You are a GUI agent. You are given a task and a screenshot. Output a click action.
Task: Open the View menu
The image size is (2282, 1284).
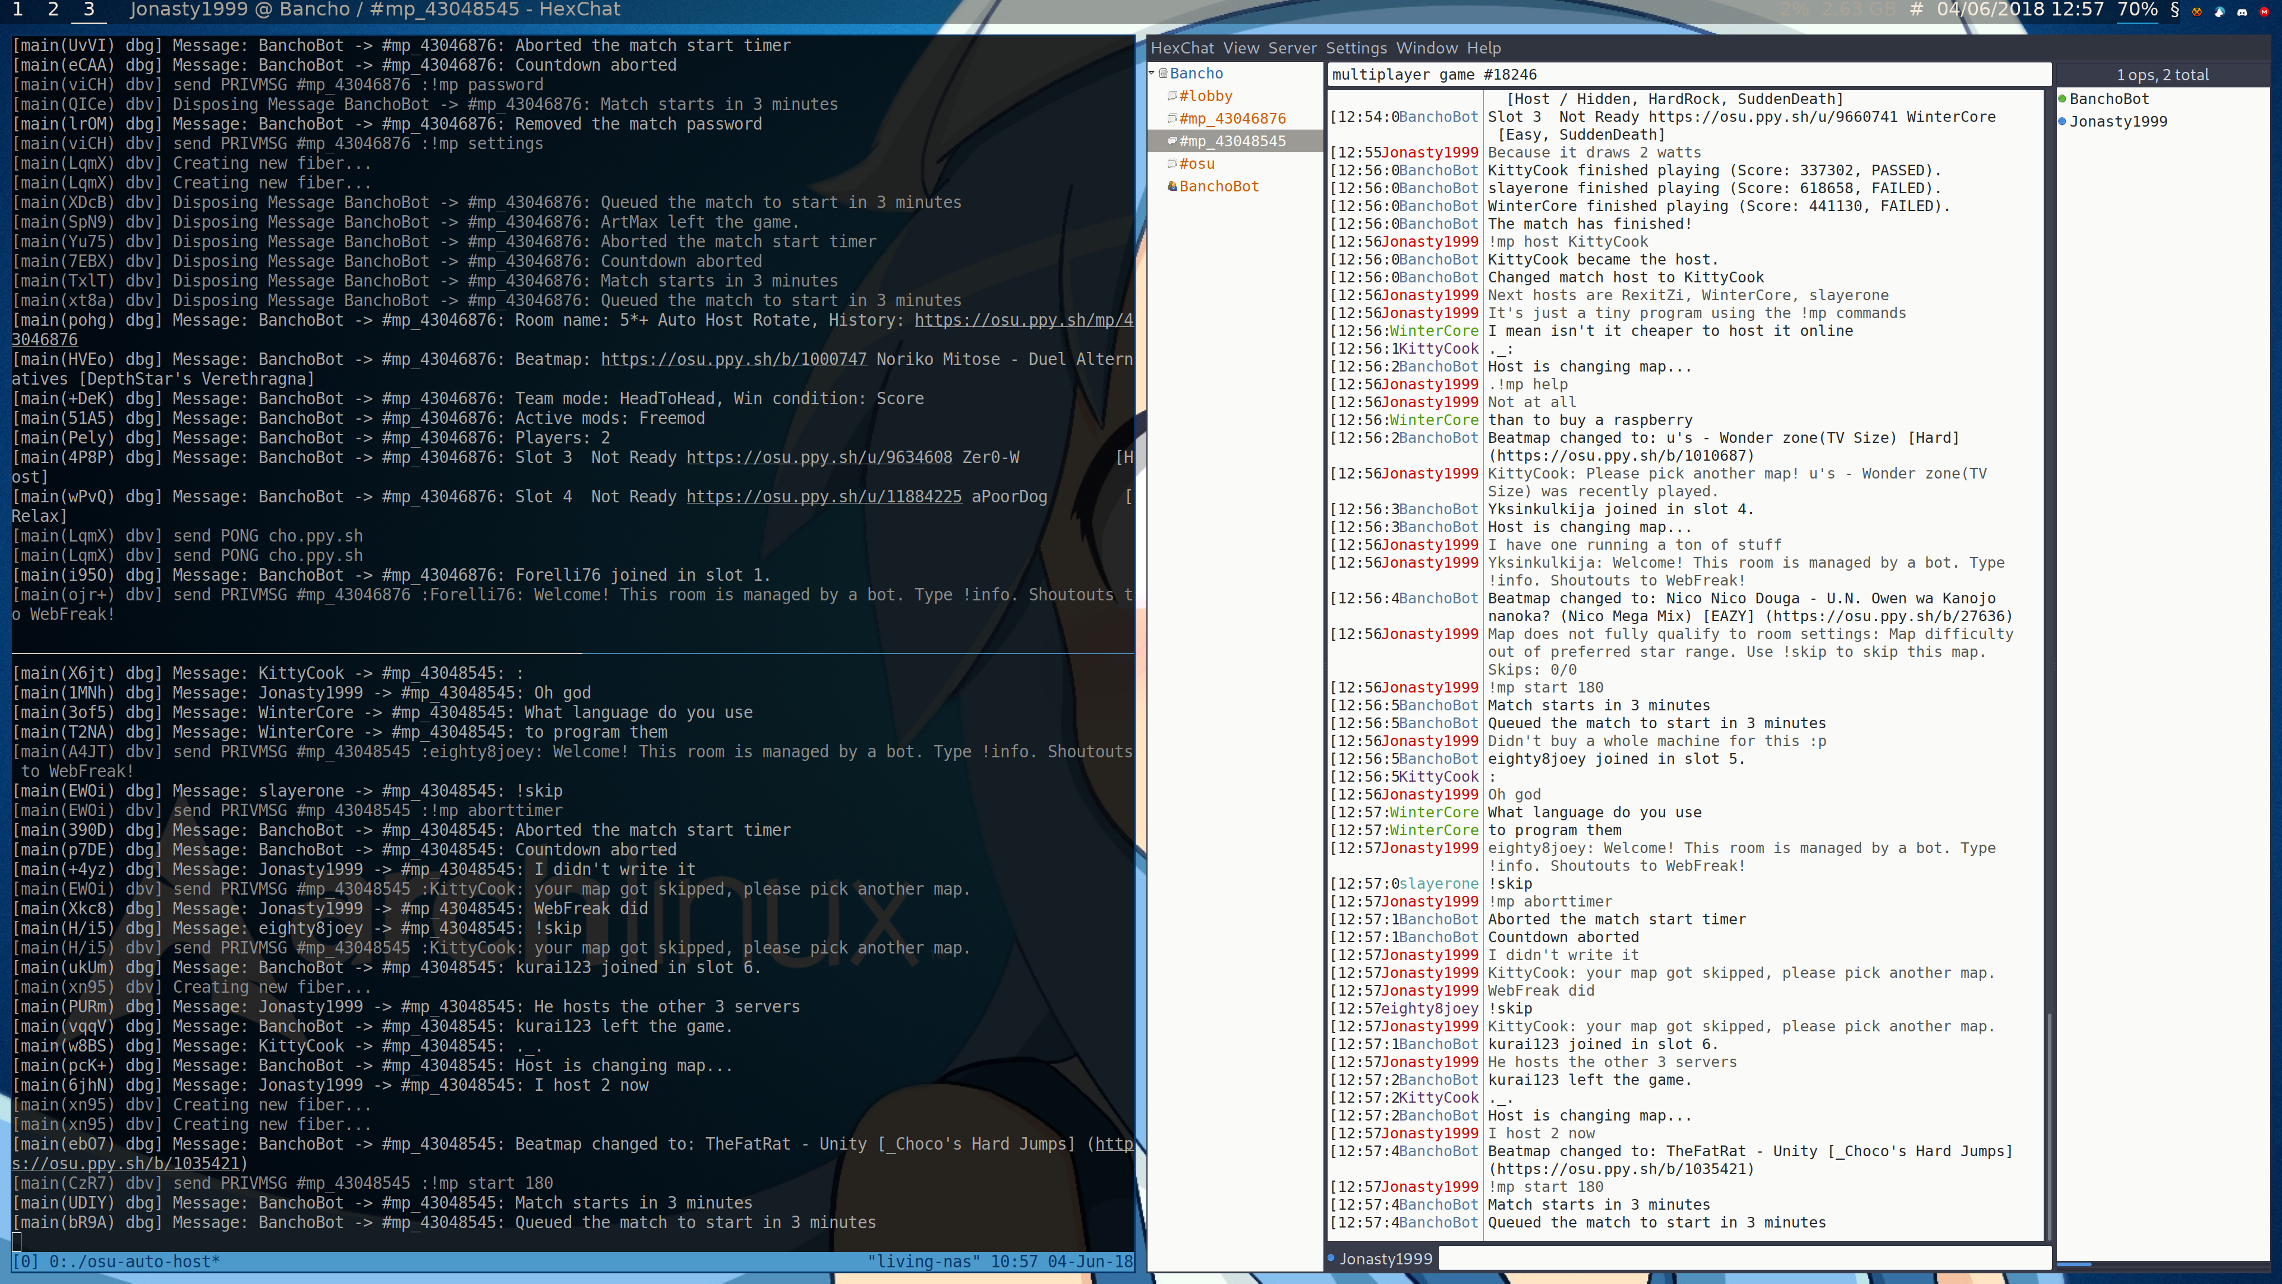coord(1241,48)
